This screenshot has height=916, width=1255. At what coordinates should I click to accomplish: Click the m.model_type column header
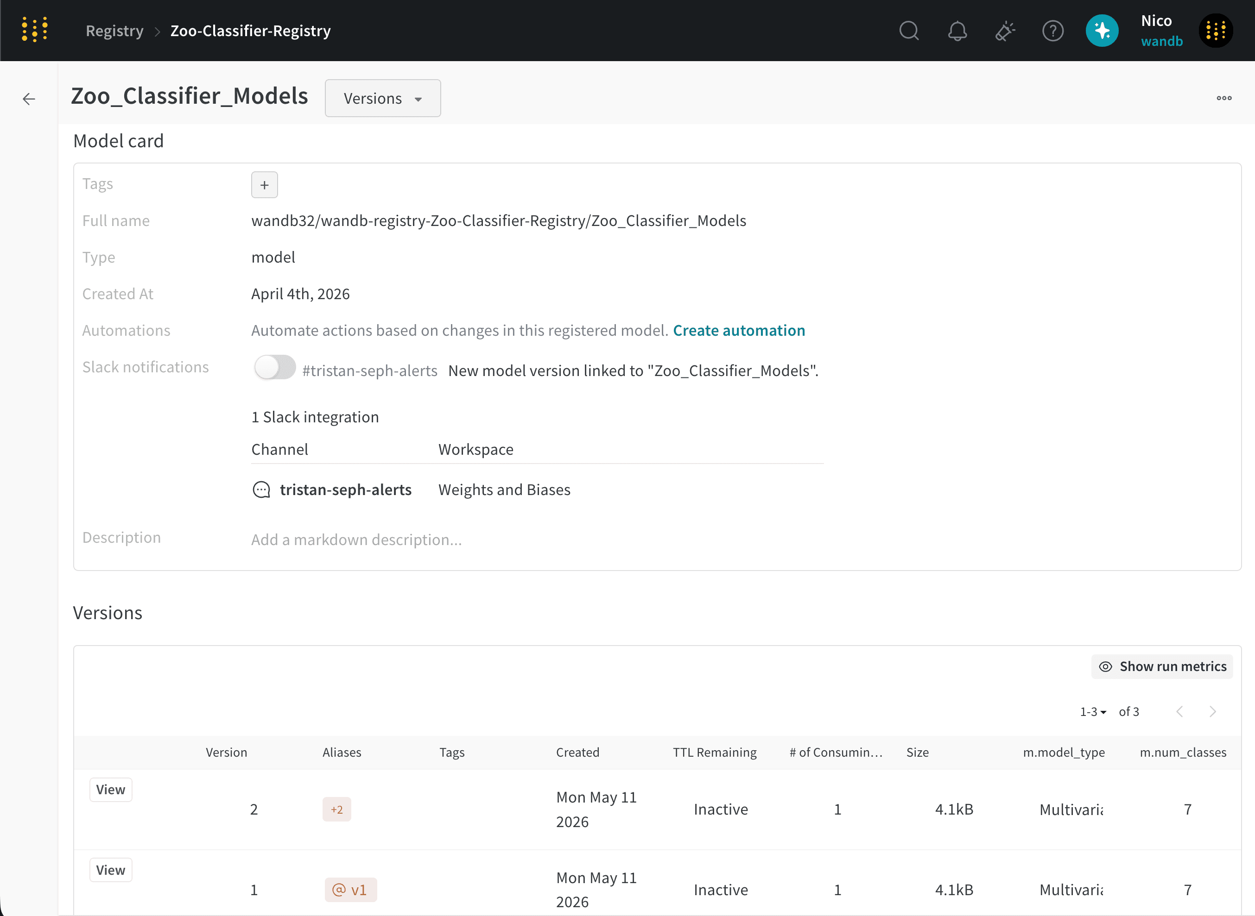point(1064,753)
